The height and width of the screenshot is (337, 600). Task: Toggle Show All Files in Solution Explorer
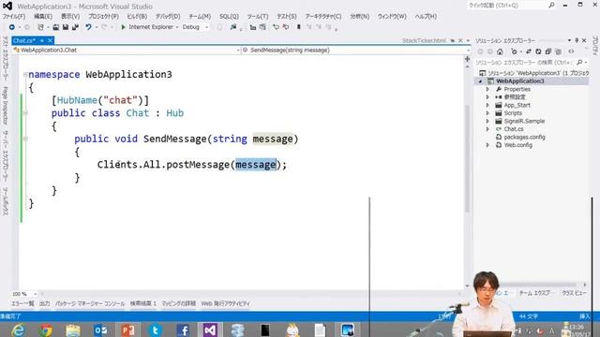[559, 51]
